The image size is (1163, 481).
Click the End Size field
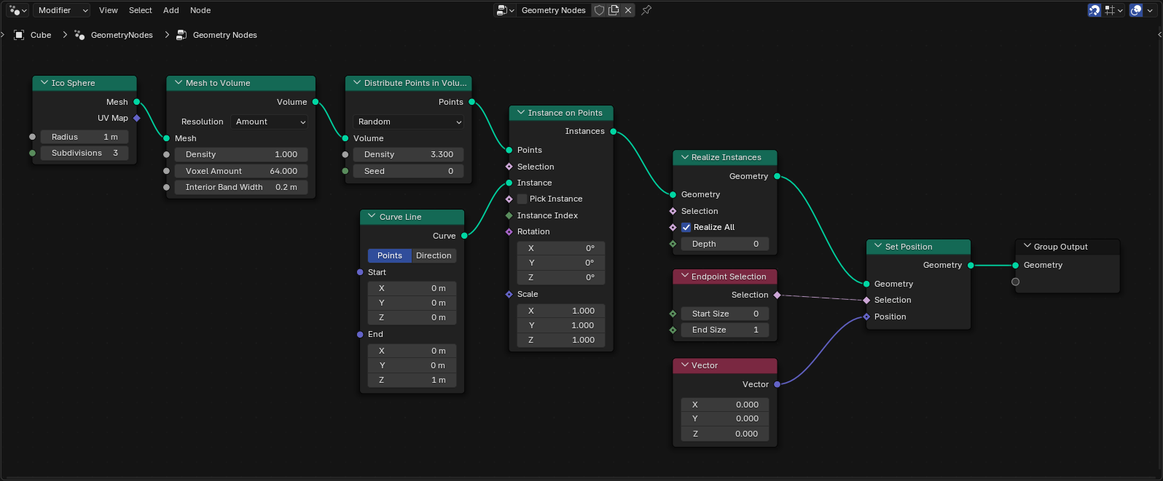[725, 330]
